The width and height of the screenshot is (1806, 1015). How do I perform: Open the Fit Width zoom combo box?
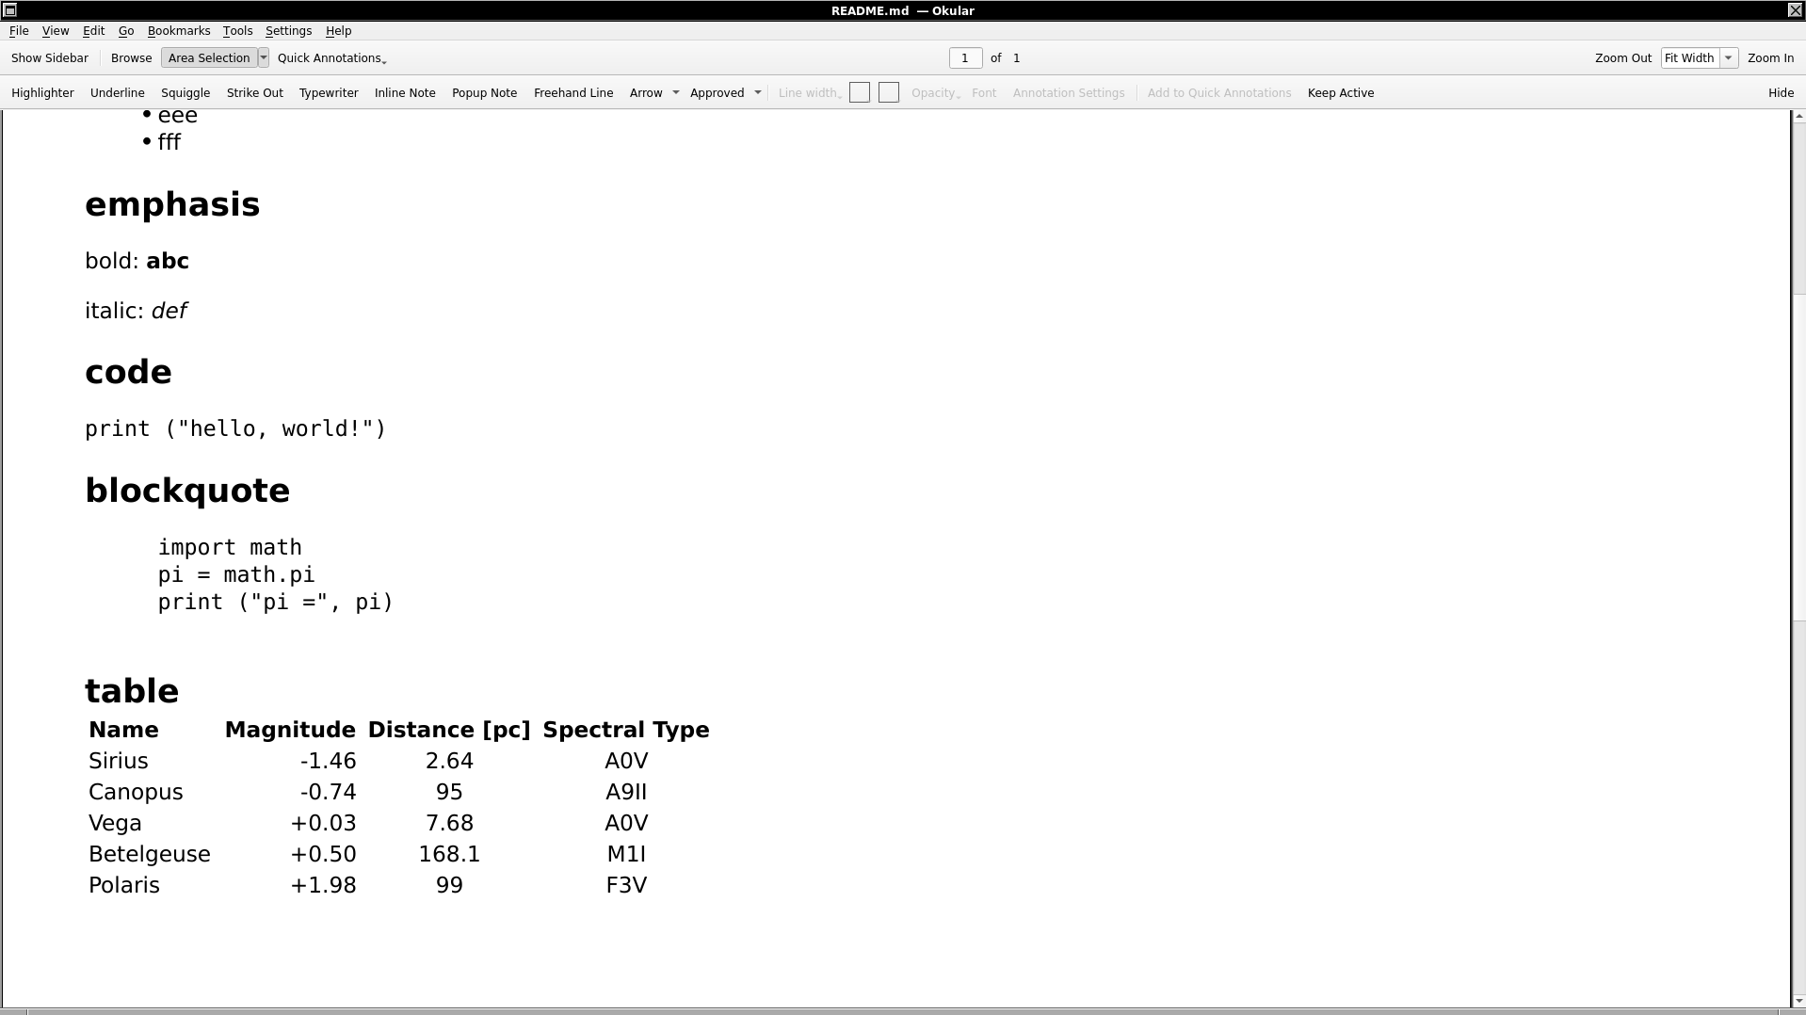coord(1698,58)
